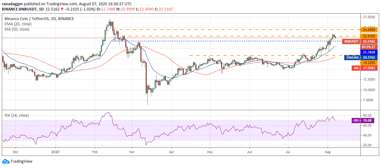Viewport: 381px width, 167px height.
Task: Click the RSI 70.08 value tag
Action: (363, 121)
